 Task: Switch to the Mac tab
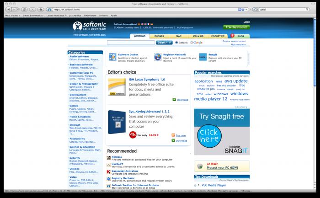(179, 36)
